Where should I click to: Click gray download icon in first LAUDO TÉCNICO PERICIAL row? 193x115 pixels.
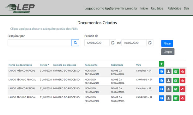(168, 81)
